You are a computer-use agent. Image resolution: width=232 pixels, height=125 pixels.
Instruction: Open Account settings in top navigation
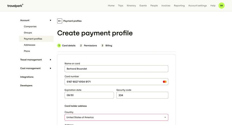click(197, 5)
